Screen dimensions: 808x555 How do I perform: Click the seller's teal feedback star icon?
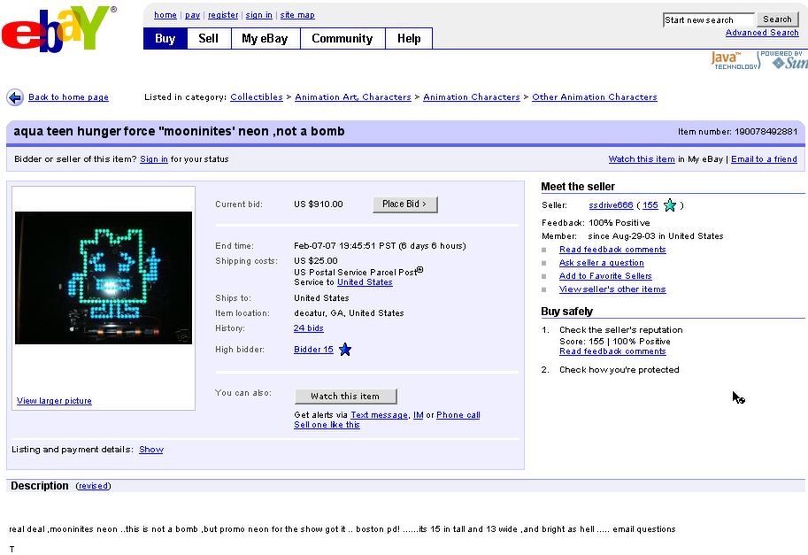pos(670,205)
